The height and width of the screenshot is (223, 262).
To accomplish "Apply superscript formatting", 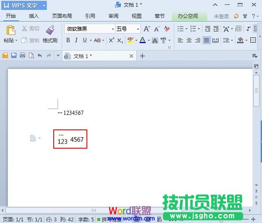I will 111,40.
